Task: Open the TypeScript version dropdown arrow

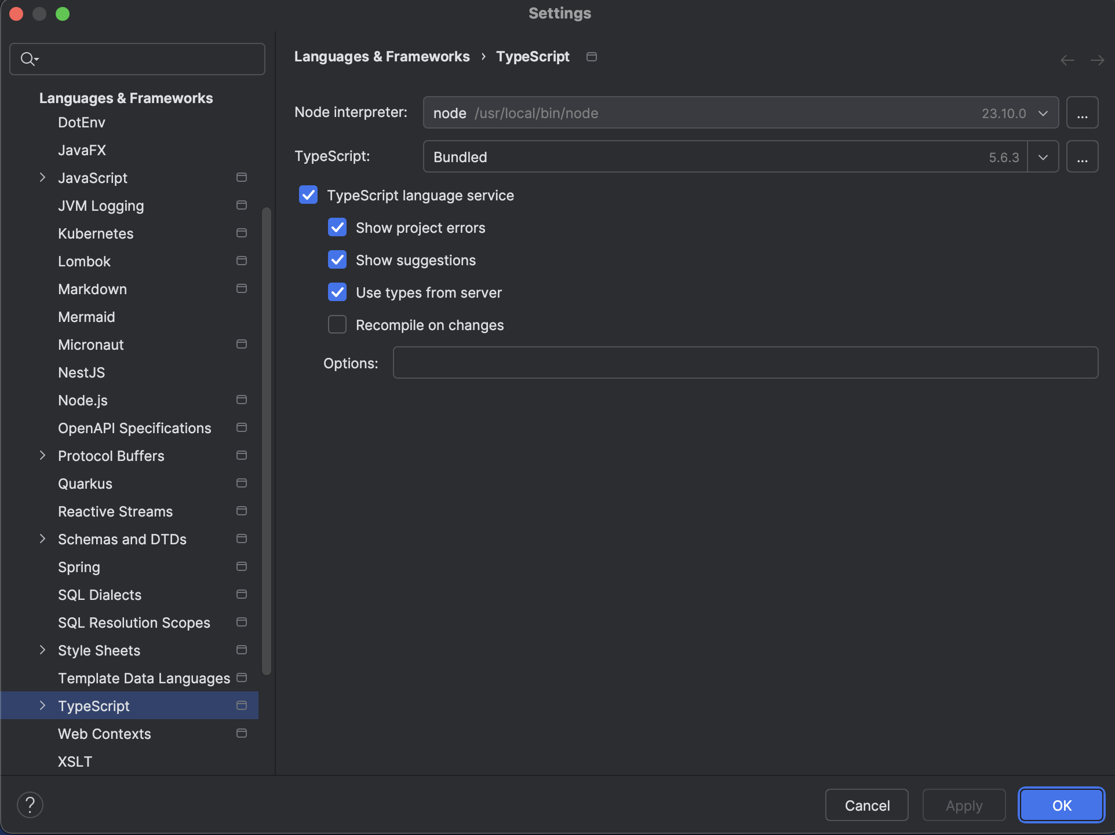Action: tap(1043, 157)
